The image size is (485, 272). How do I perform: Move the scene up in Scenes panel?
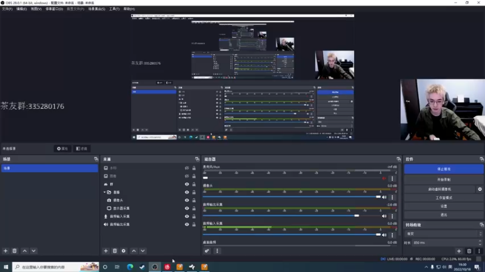(25, 251)
